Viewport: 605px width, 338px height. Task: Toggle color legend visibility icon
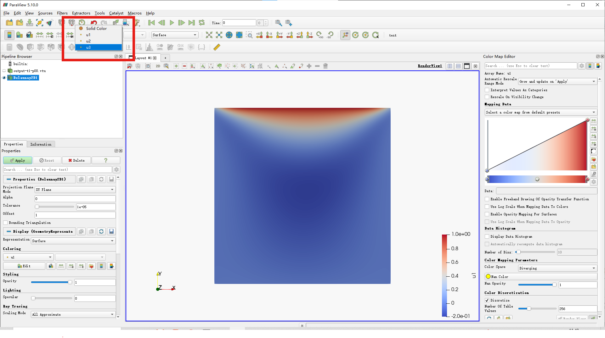(x=9, y=35)
